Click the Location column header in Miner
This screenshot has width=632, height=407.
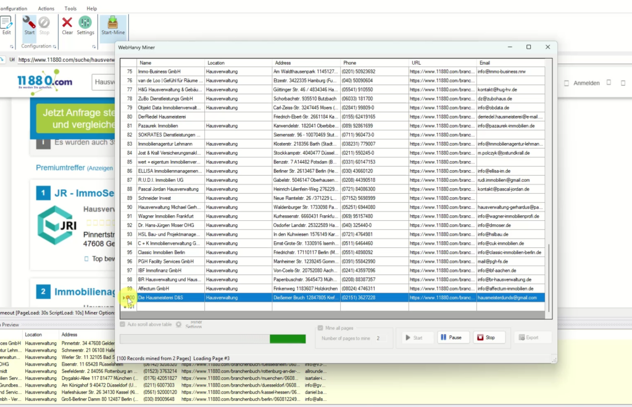238,63
